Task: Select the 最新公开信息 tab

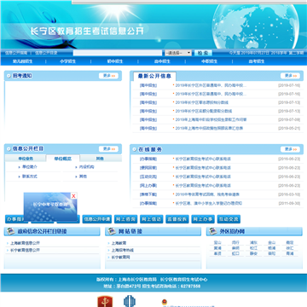Action: pos(154,76)
